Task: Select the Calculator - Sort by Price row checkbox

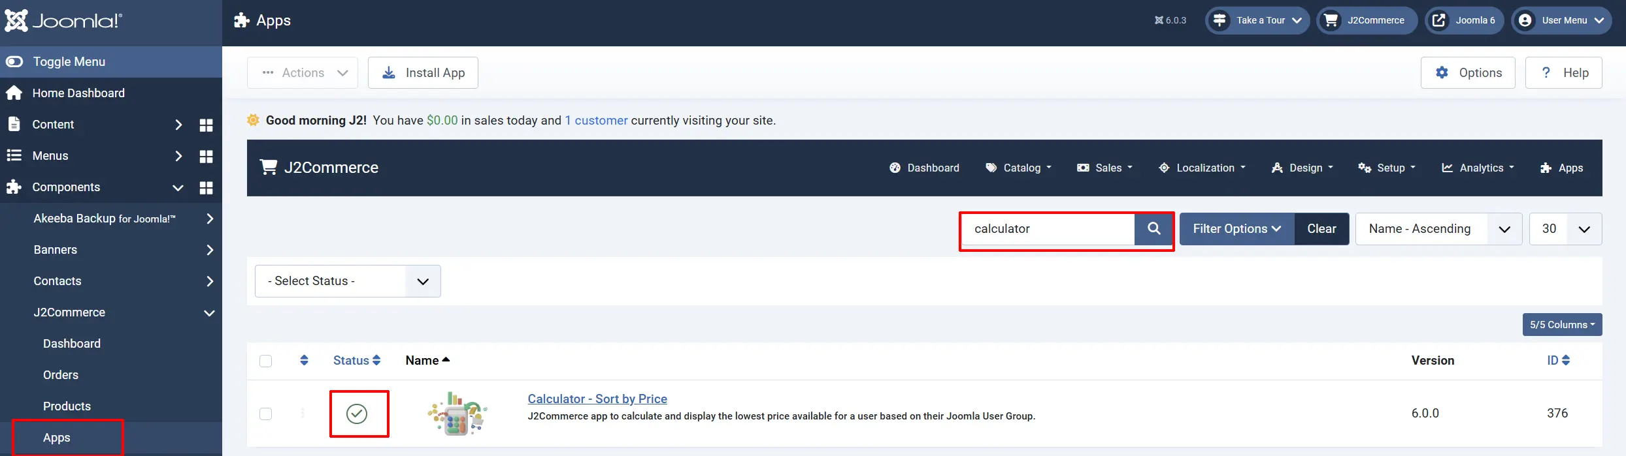Action: tap(265, 414)
